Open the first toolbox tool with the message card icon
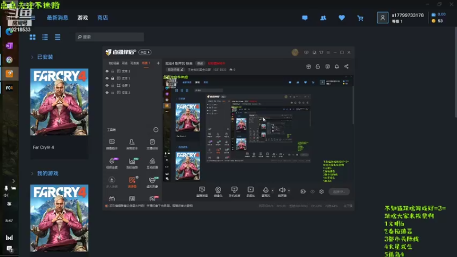 click(111, 144)
